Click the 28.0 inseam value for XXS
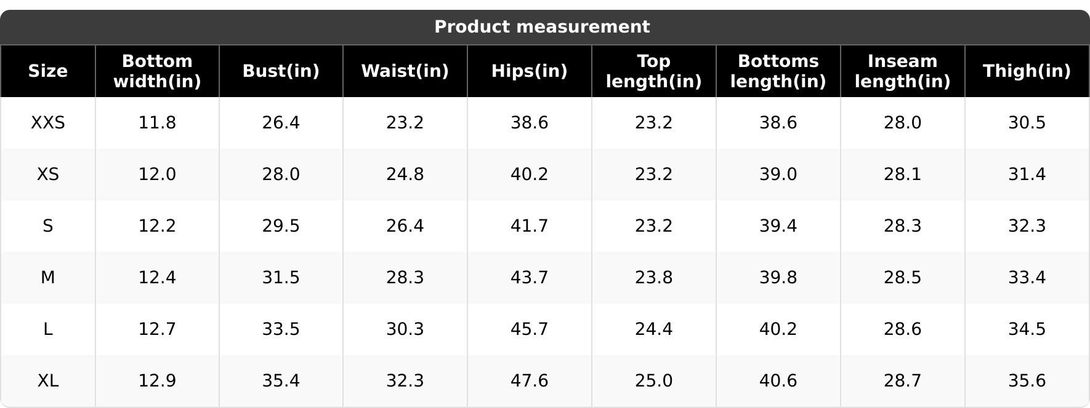 [903, 123]
